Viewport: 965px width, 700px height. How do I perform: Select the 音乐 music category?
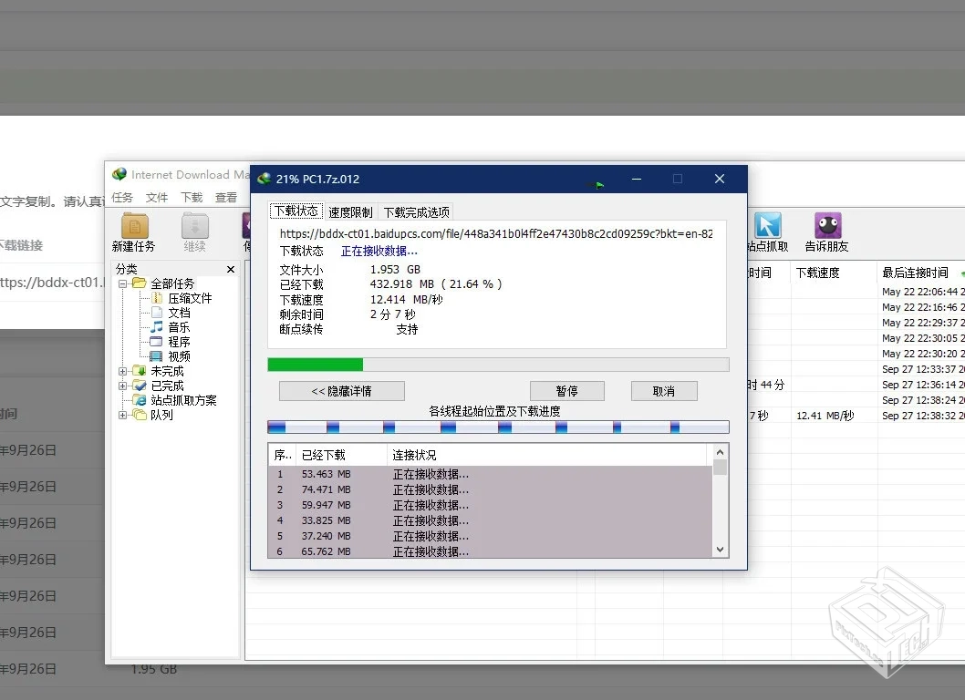pos(179,327)
